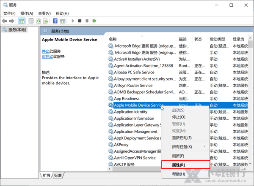
Task: Open the 操作(A) menu
Action: (27, 13)
